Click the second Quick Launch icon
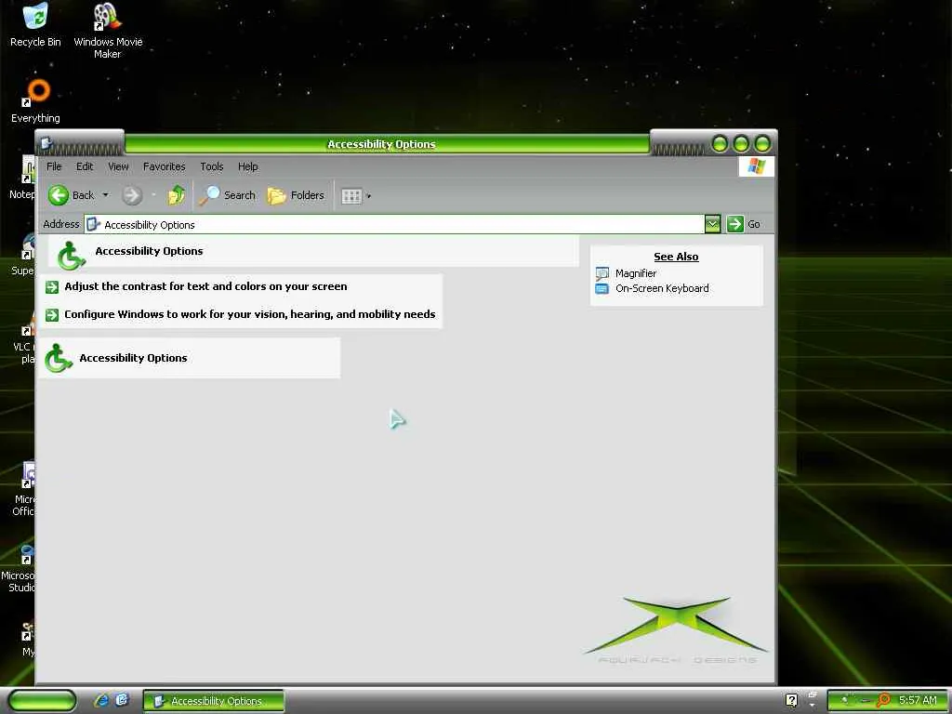 122,701
